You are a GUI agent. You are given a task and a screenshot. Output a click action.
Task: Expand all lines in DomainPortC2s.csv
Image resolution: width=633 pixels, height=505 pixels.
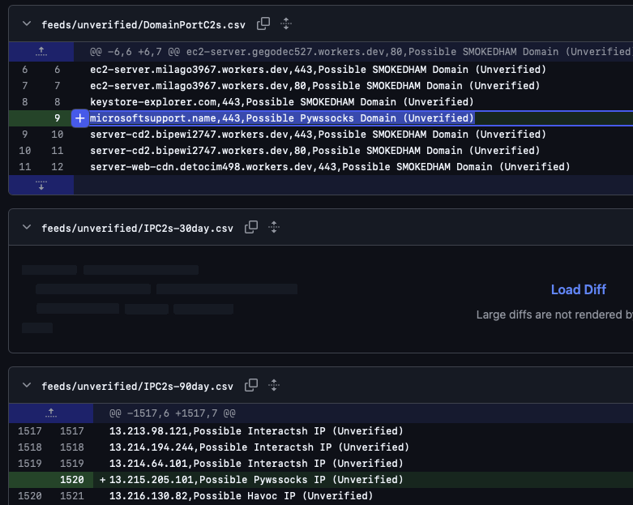pos(286,24)
